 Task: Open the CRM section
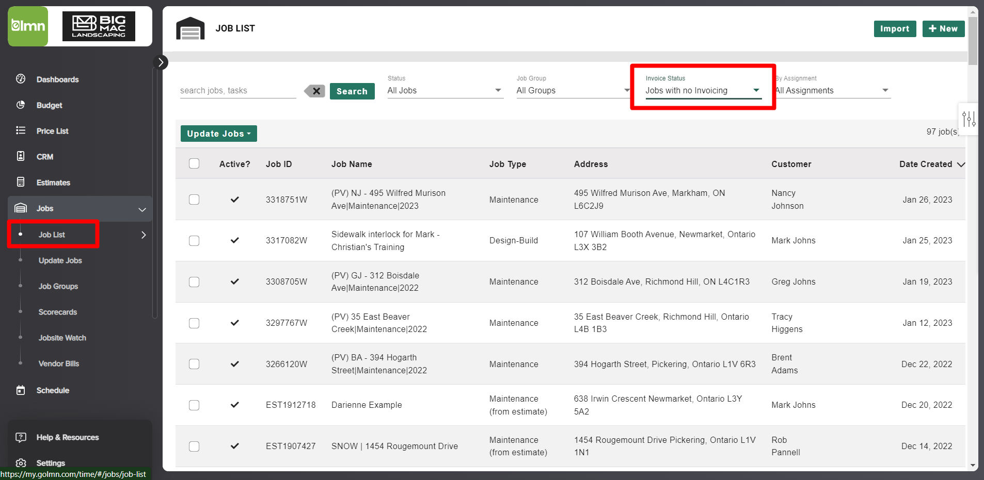tap(44, 157)
